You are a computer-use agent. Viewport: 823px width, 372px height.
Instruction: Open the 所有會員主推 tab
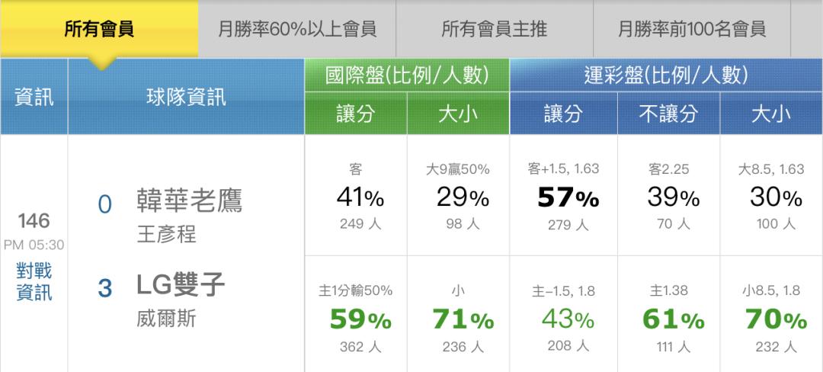tap(494, 29)
